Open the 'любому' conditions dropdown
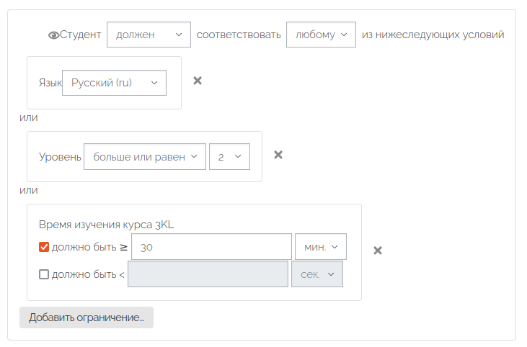The width and height of the screenshot is (527, 347). (x=321, y=35)
